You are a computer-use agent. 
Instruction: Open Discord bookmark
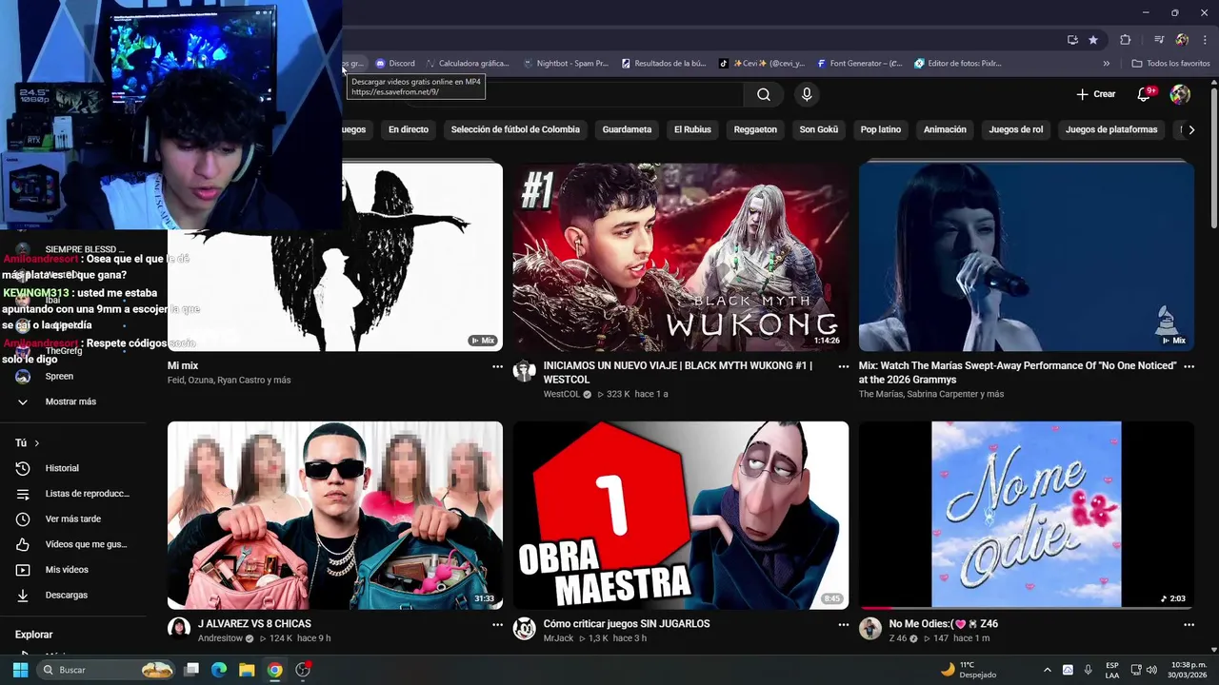395,64
